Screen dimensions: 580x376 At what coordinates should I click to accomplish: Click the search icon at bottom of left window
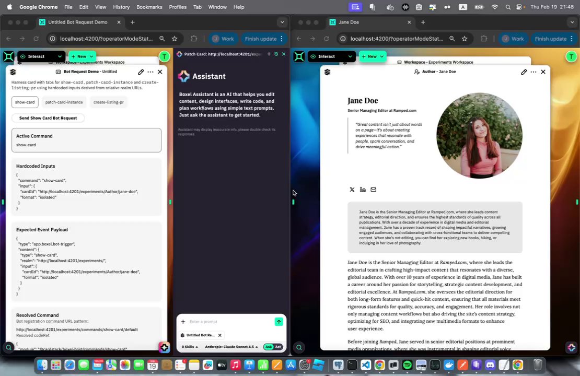[8, 347]
